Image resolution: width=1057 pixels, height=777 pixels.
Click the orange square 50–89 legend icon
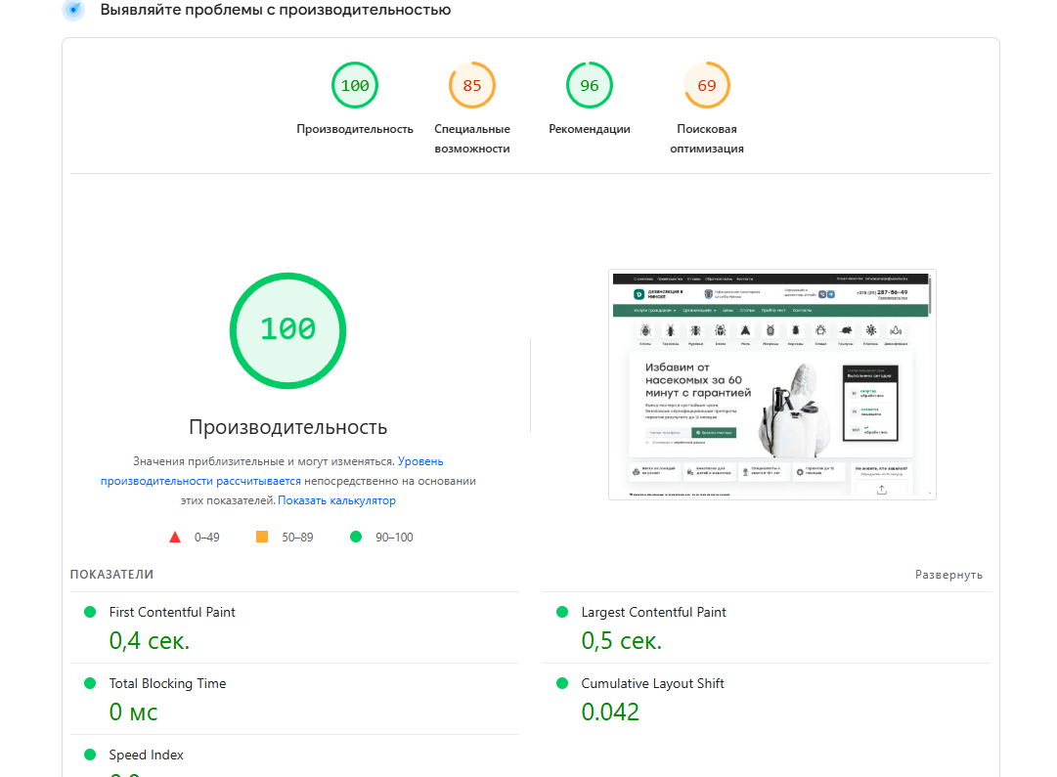click(262, 537)
